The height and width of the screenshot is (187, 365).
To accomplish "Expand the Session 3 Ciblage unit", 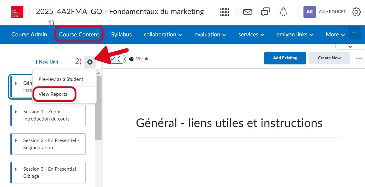I will (16, 169).
